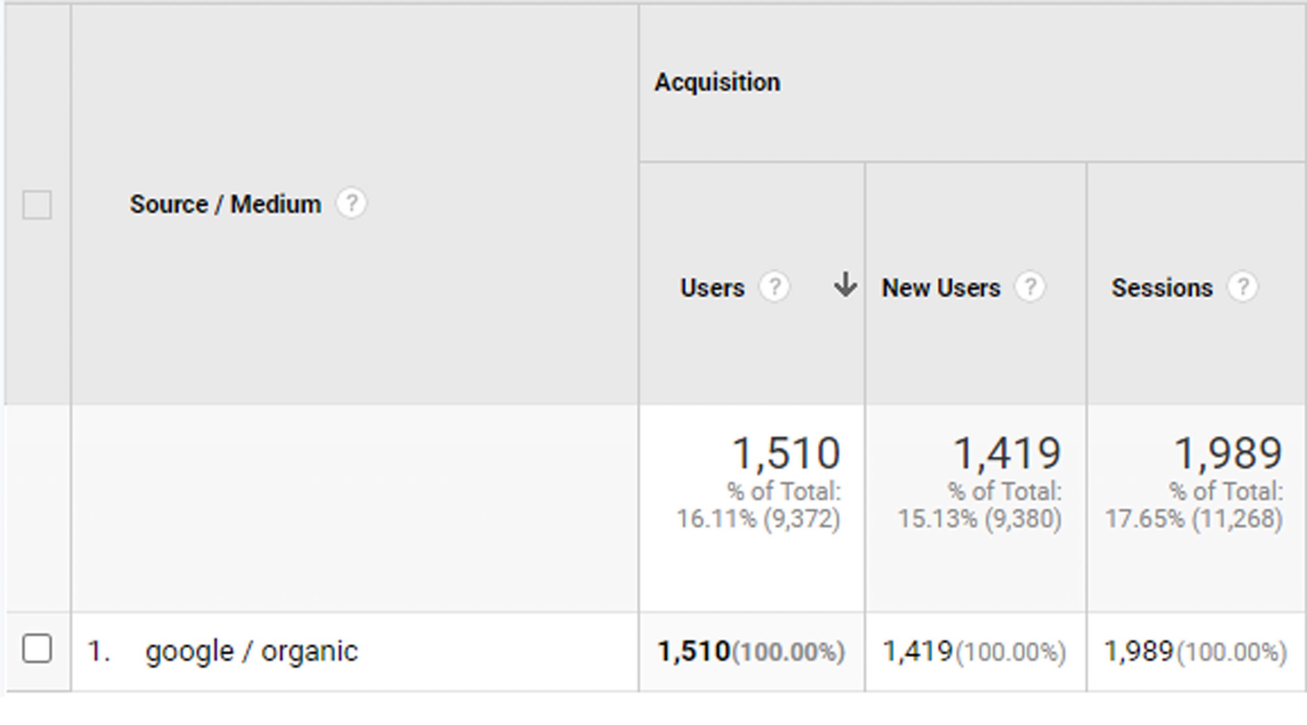This screenshot has height=725, width=1307.
Task: Sort table by New Users header
Action: tap(940, 288)
